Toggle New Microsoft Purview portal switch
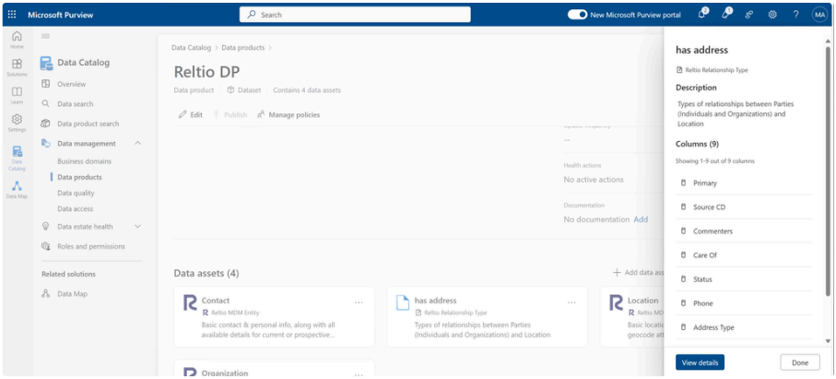 [578, 15]
